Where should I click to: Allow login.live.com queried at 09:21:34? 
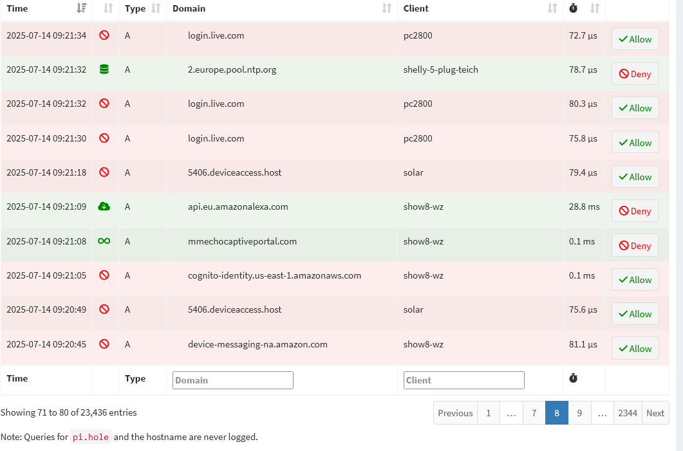pyautogui.click(x=635, y=39)
